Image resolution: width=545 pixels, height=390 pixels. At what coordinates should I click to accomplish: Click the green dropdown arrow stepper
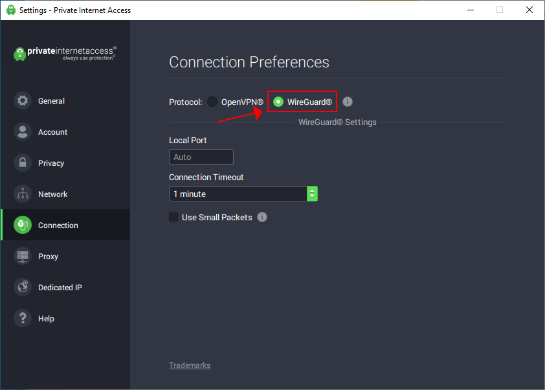pyautogui.click(x=312, y=194)
